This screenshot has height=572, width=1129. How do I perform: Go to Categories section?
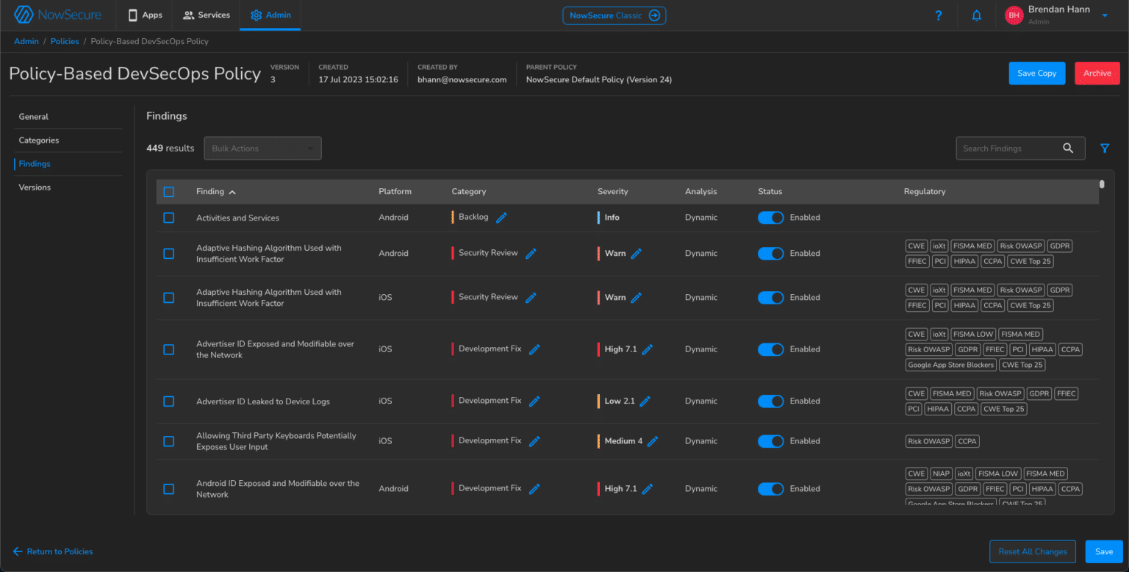39,140
